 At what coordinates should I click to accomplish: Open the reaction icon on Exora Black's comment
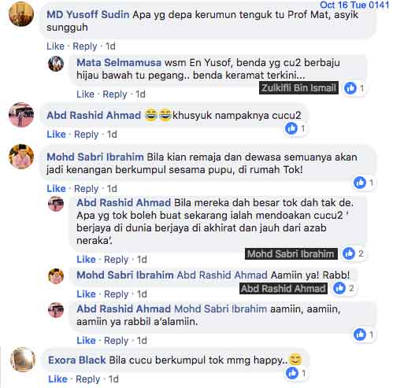pos(292,373)
